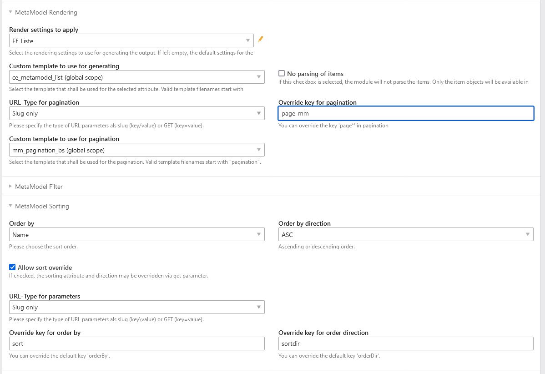Click the URL-Type for pagination label
The width and height of the screenshot is (545, 374).
click(x=44, y=102)
